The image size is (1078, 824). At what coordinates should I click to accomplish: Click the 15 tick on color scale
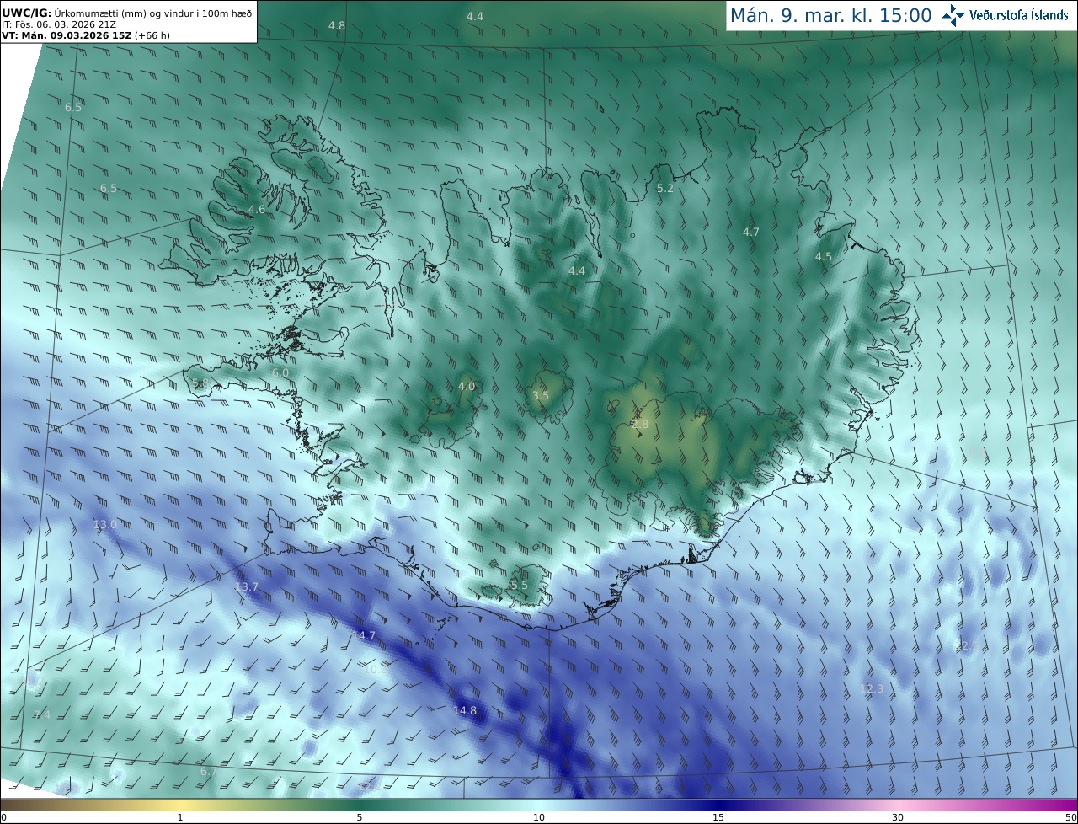point(718,817)
